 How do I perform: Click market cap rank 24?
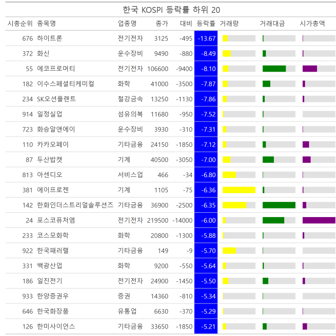tap(29, 220)
